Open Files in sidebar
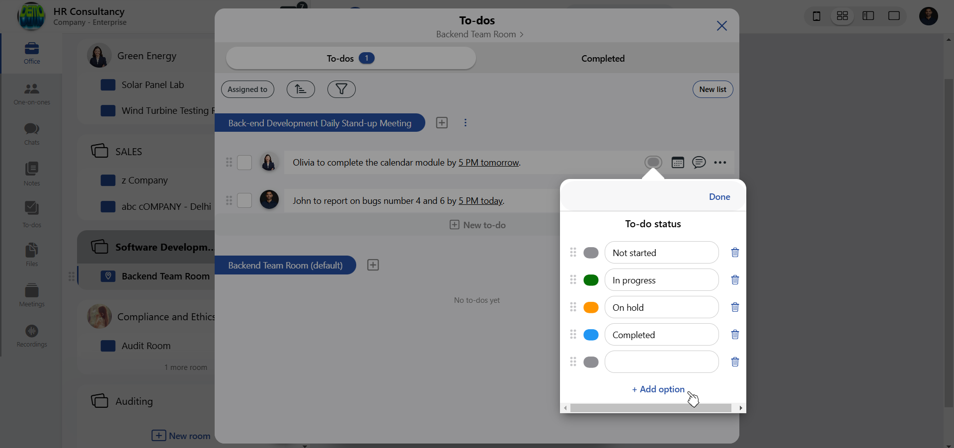This screenshot has width=954, height=448. pyautogui.click(x=32, y=255)
